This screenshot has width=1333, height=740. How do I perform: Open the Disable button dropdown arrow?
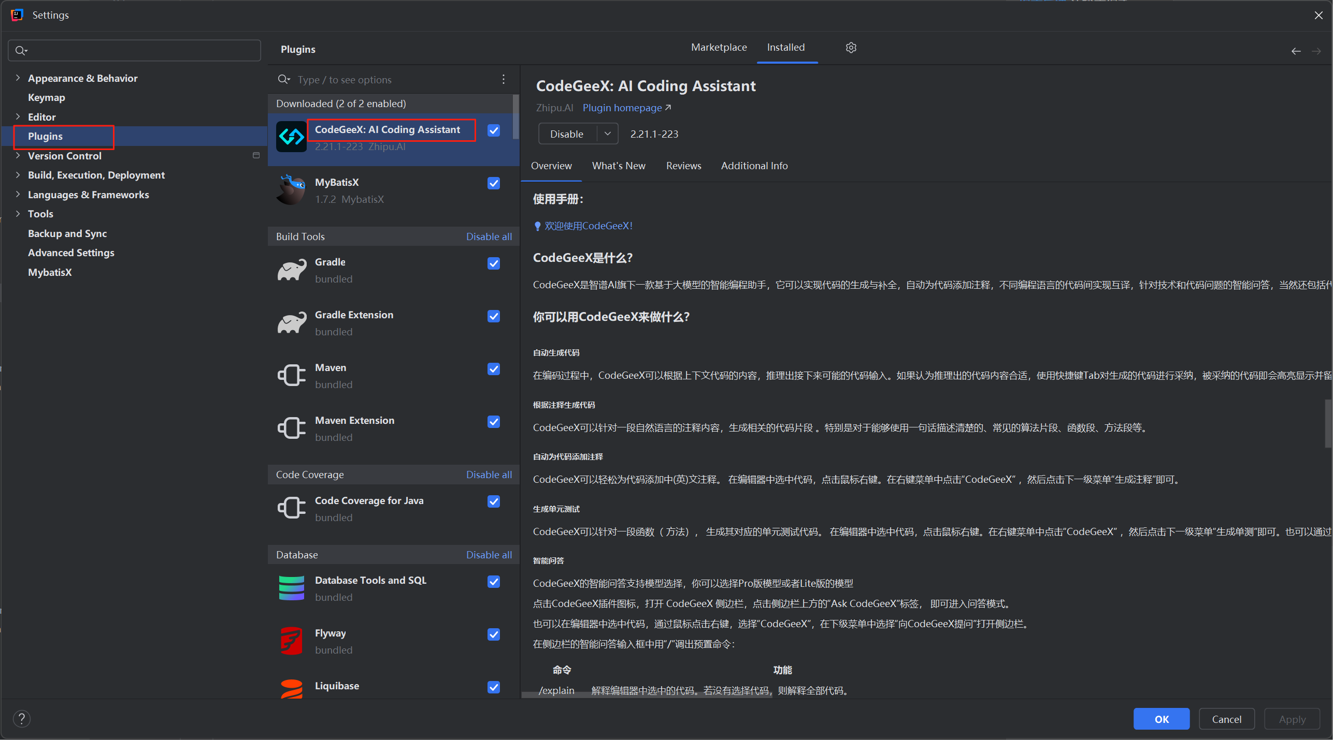tap(607, 134)
